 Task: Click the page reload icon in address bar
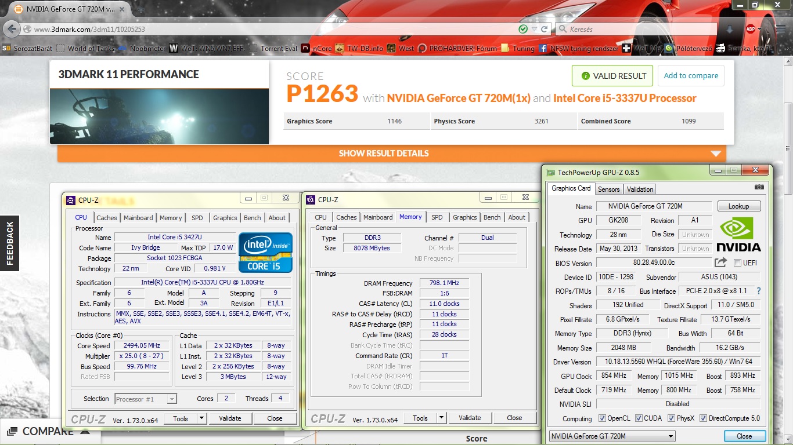[x=544, y=29]
